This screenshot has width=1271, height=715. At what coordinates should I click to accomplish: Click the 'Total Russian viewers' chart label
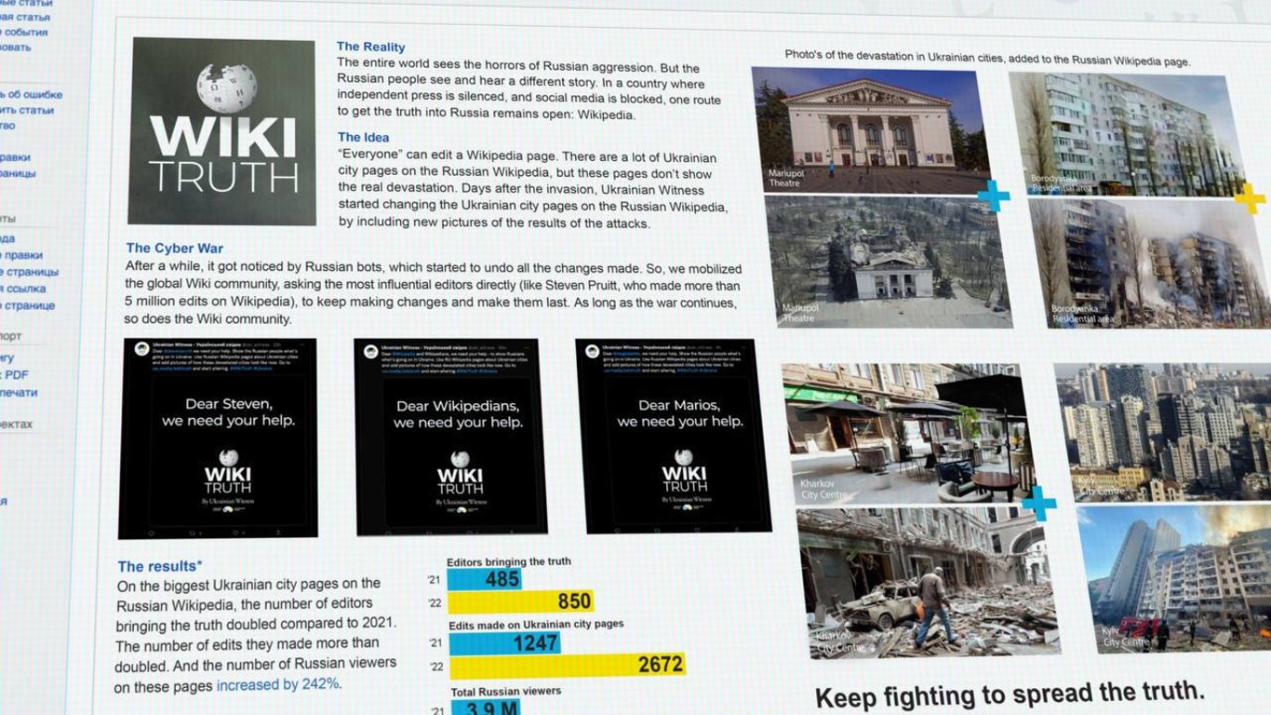(x=506, y=692)
